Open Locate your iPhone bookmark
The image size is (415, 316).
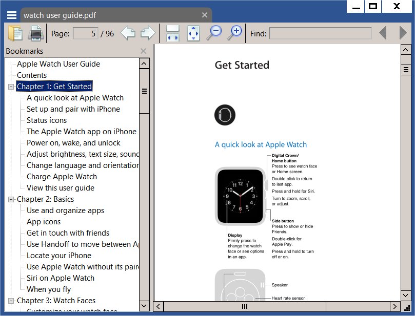click(59, 256)
